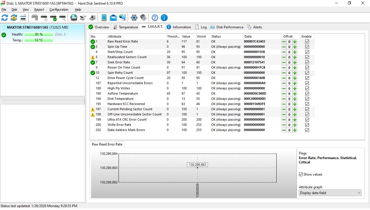The height and width of the screenshot is (210, 370).
Task: Click the disk with magnifier toolbar icon
Action: 62,18
